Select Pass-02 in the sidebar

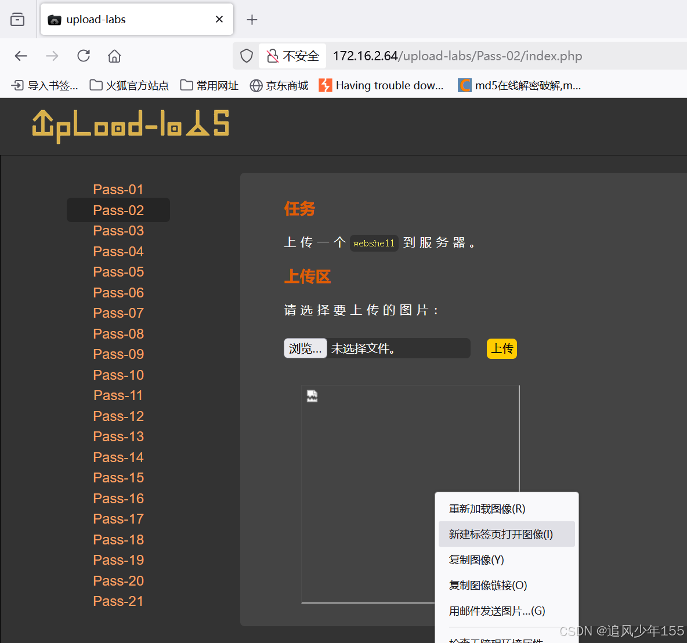118,210
